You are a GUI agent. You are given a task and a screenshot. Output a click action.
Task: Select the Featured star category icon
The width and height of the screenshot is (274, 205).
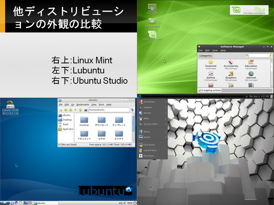(211, 62)
